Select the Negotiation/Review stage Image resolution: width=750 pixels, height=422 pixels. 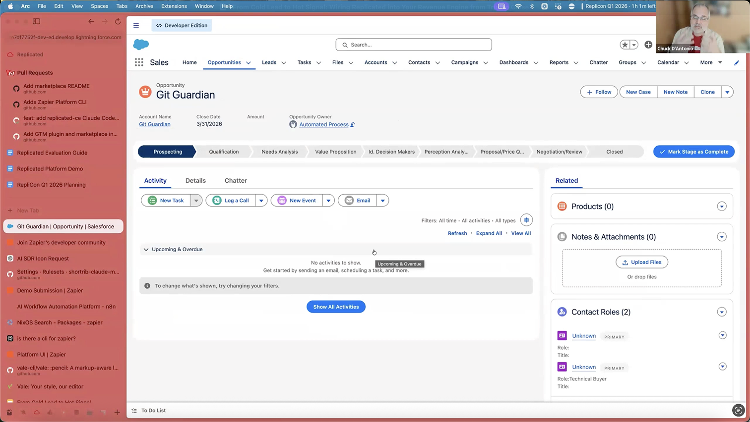(559, 152)
